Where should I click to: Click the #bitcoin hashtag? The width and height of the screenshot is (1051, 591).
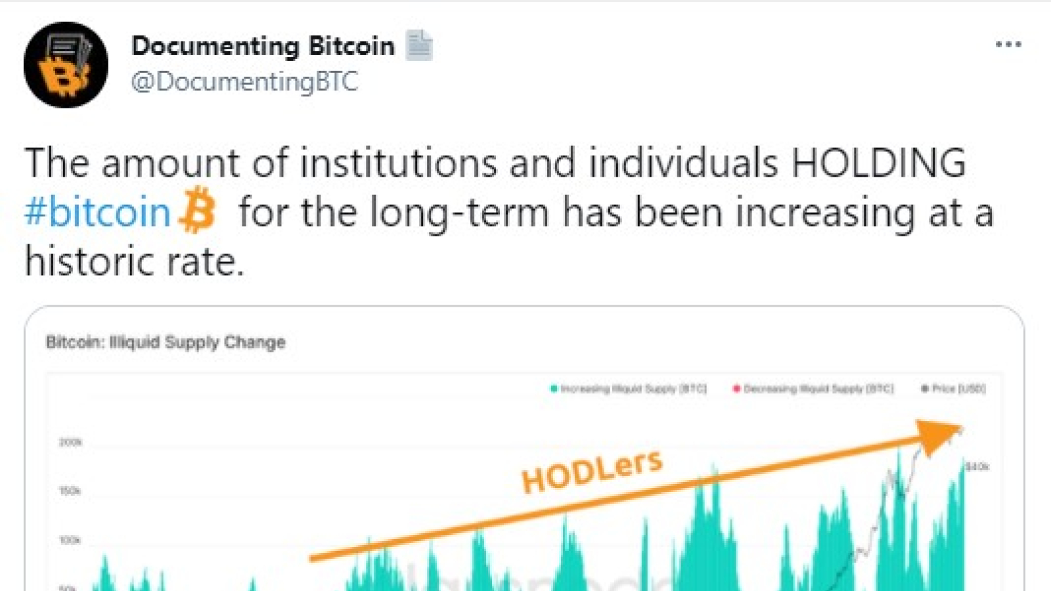coord(97,212)
